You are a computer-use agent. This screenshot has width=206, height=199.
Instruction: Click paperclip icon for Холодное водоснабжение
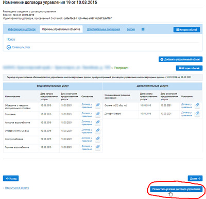[x=98, y=122]
